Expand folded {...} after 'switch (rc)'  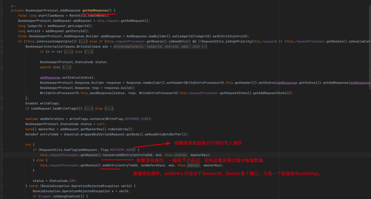tap(67, 67)
